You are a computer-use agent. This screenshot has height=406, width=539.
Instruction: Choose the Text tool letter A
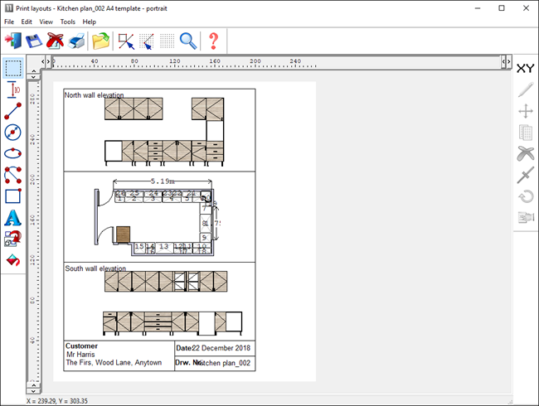[x=12, y=218]
